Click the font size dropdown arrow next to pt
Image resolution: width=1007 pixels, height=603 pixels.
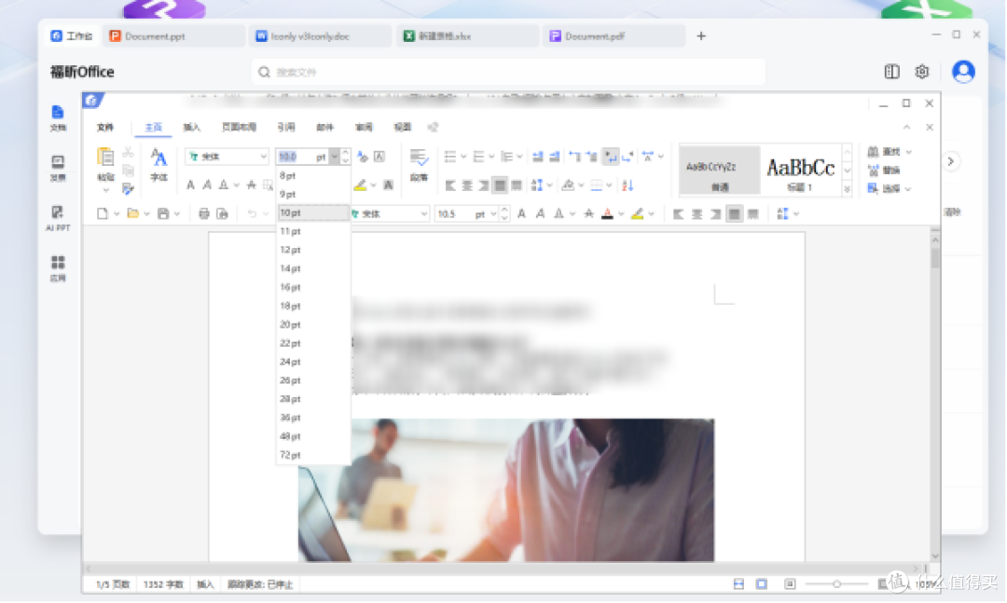click(x=335, y=157)
